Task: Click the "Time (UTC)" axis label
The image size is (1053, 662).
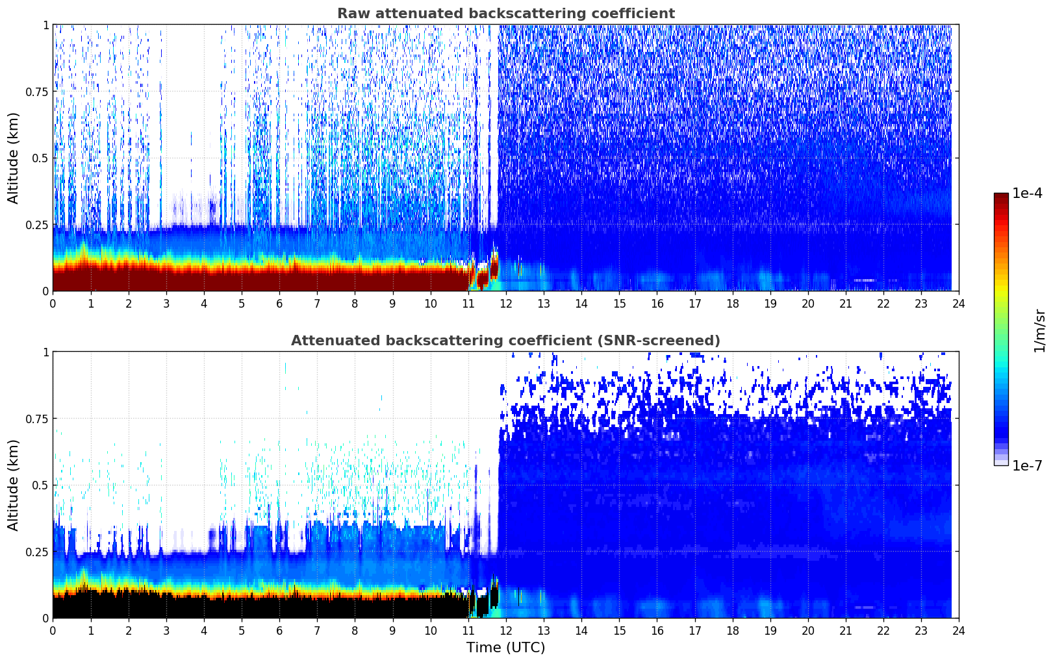Action: point(505,648)
